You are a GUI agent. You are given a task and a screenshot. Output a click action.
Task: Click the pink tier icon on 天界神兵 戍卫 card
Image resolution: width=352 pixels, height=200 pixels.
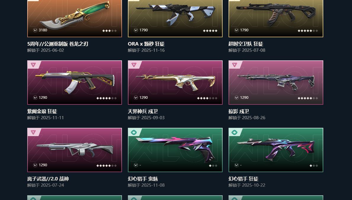click(x=134, y=65)
